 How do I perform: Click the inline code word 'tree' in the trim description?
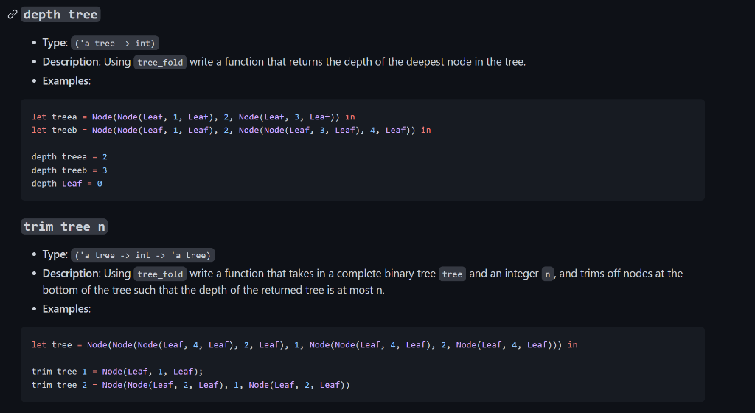click(x=452, y=274)
